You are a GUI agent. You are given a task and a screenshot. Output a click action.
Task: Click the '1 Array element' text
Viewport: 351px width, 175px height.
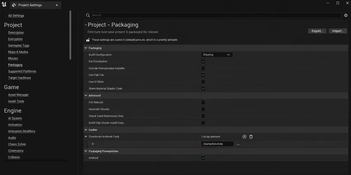(211, 136)
